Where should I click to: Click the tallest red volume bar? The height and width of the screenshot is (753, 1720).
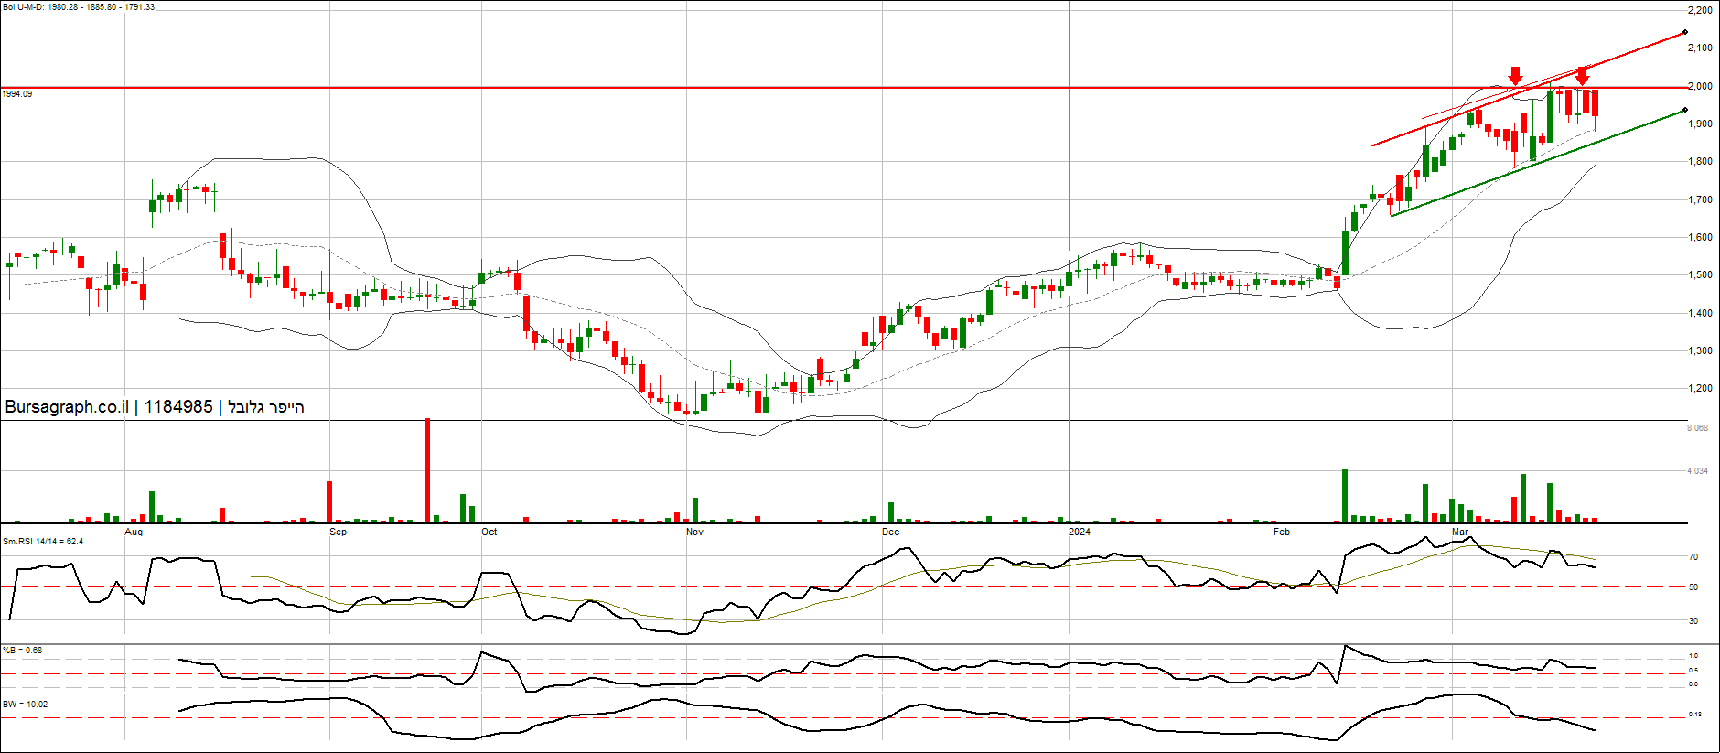[426, 469]
